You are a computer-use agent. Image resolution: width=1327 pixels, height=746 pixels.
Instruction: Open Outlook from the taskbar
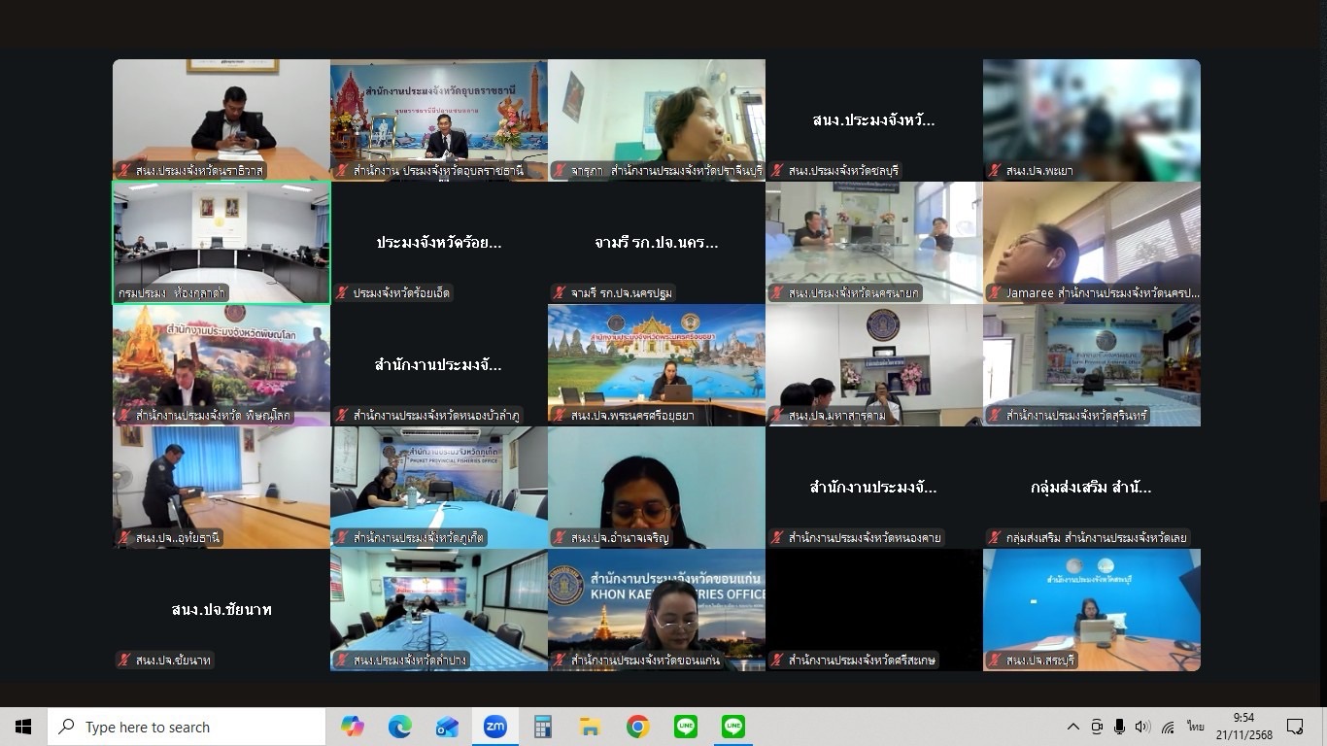point(447,727)
